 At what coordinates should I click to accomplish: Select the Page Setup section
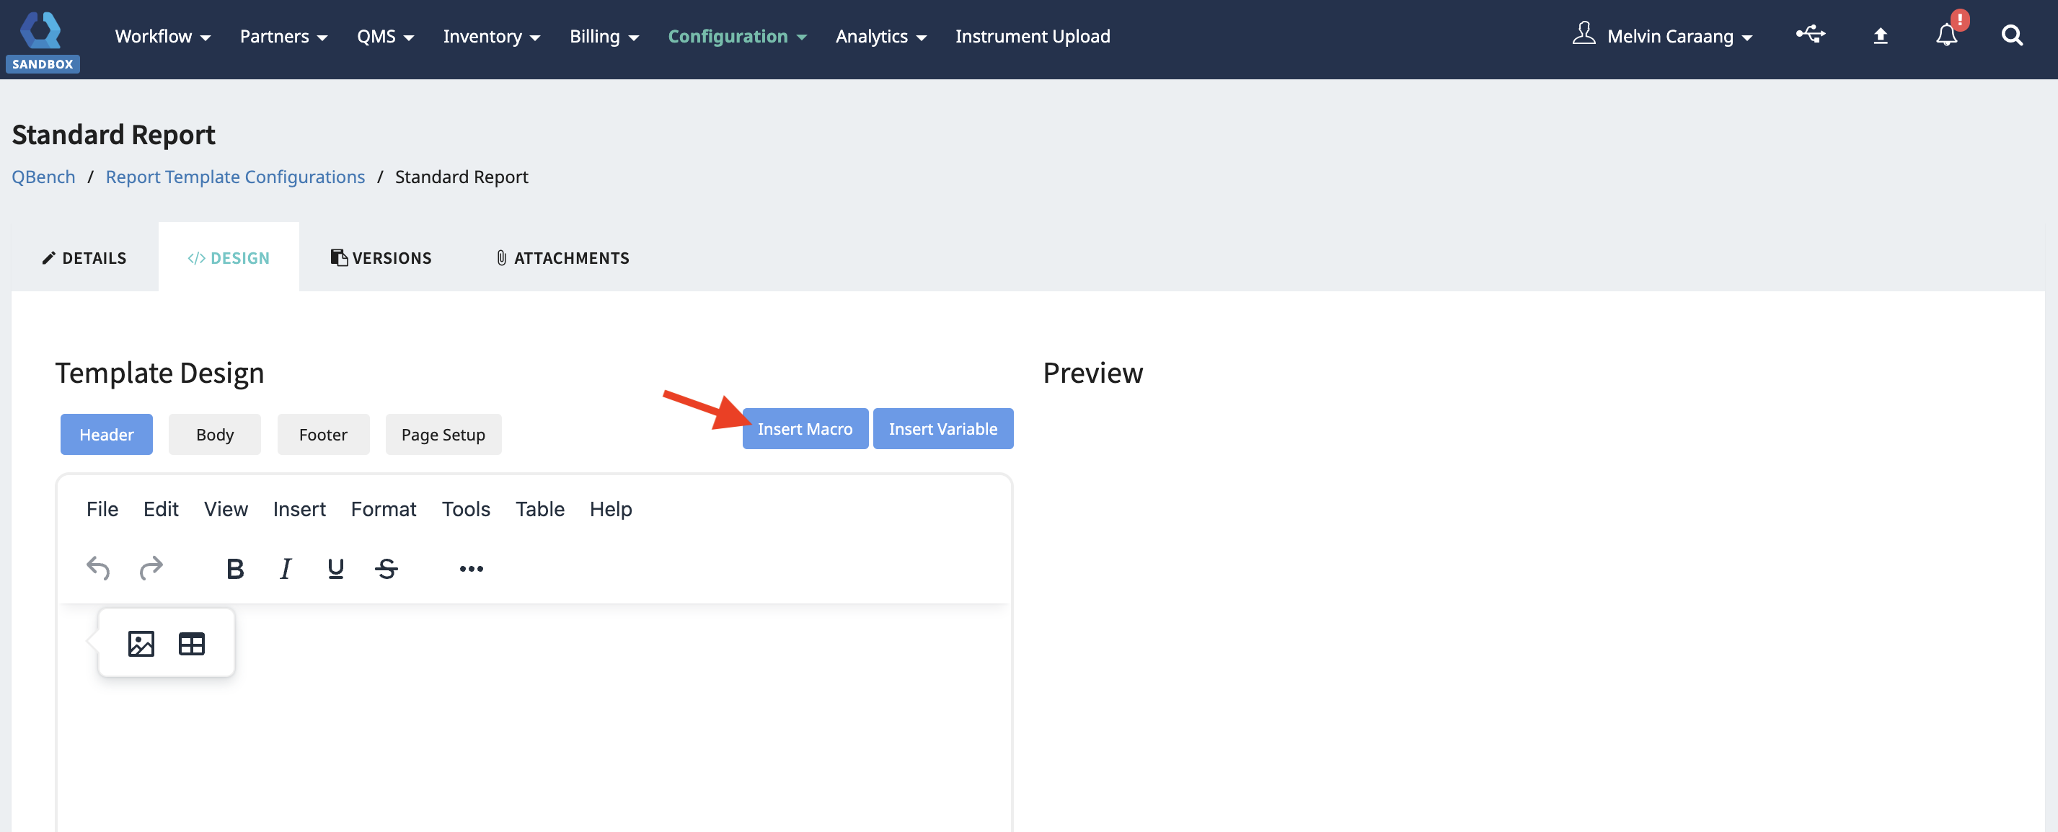(443, 434)
